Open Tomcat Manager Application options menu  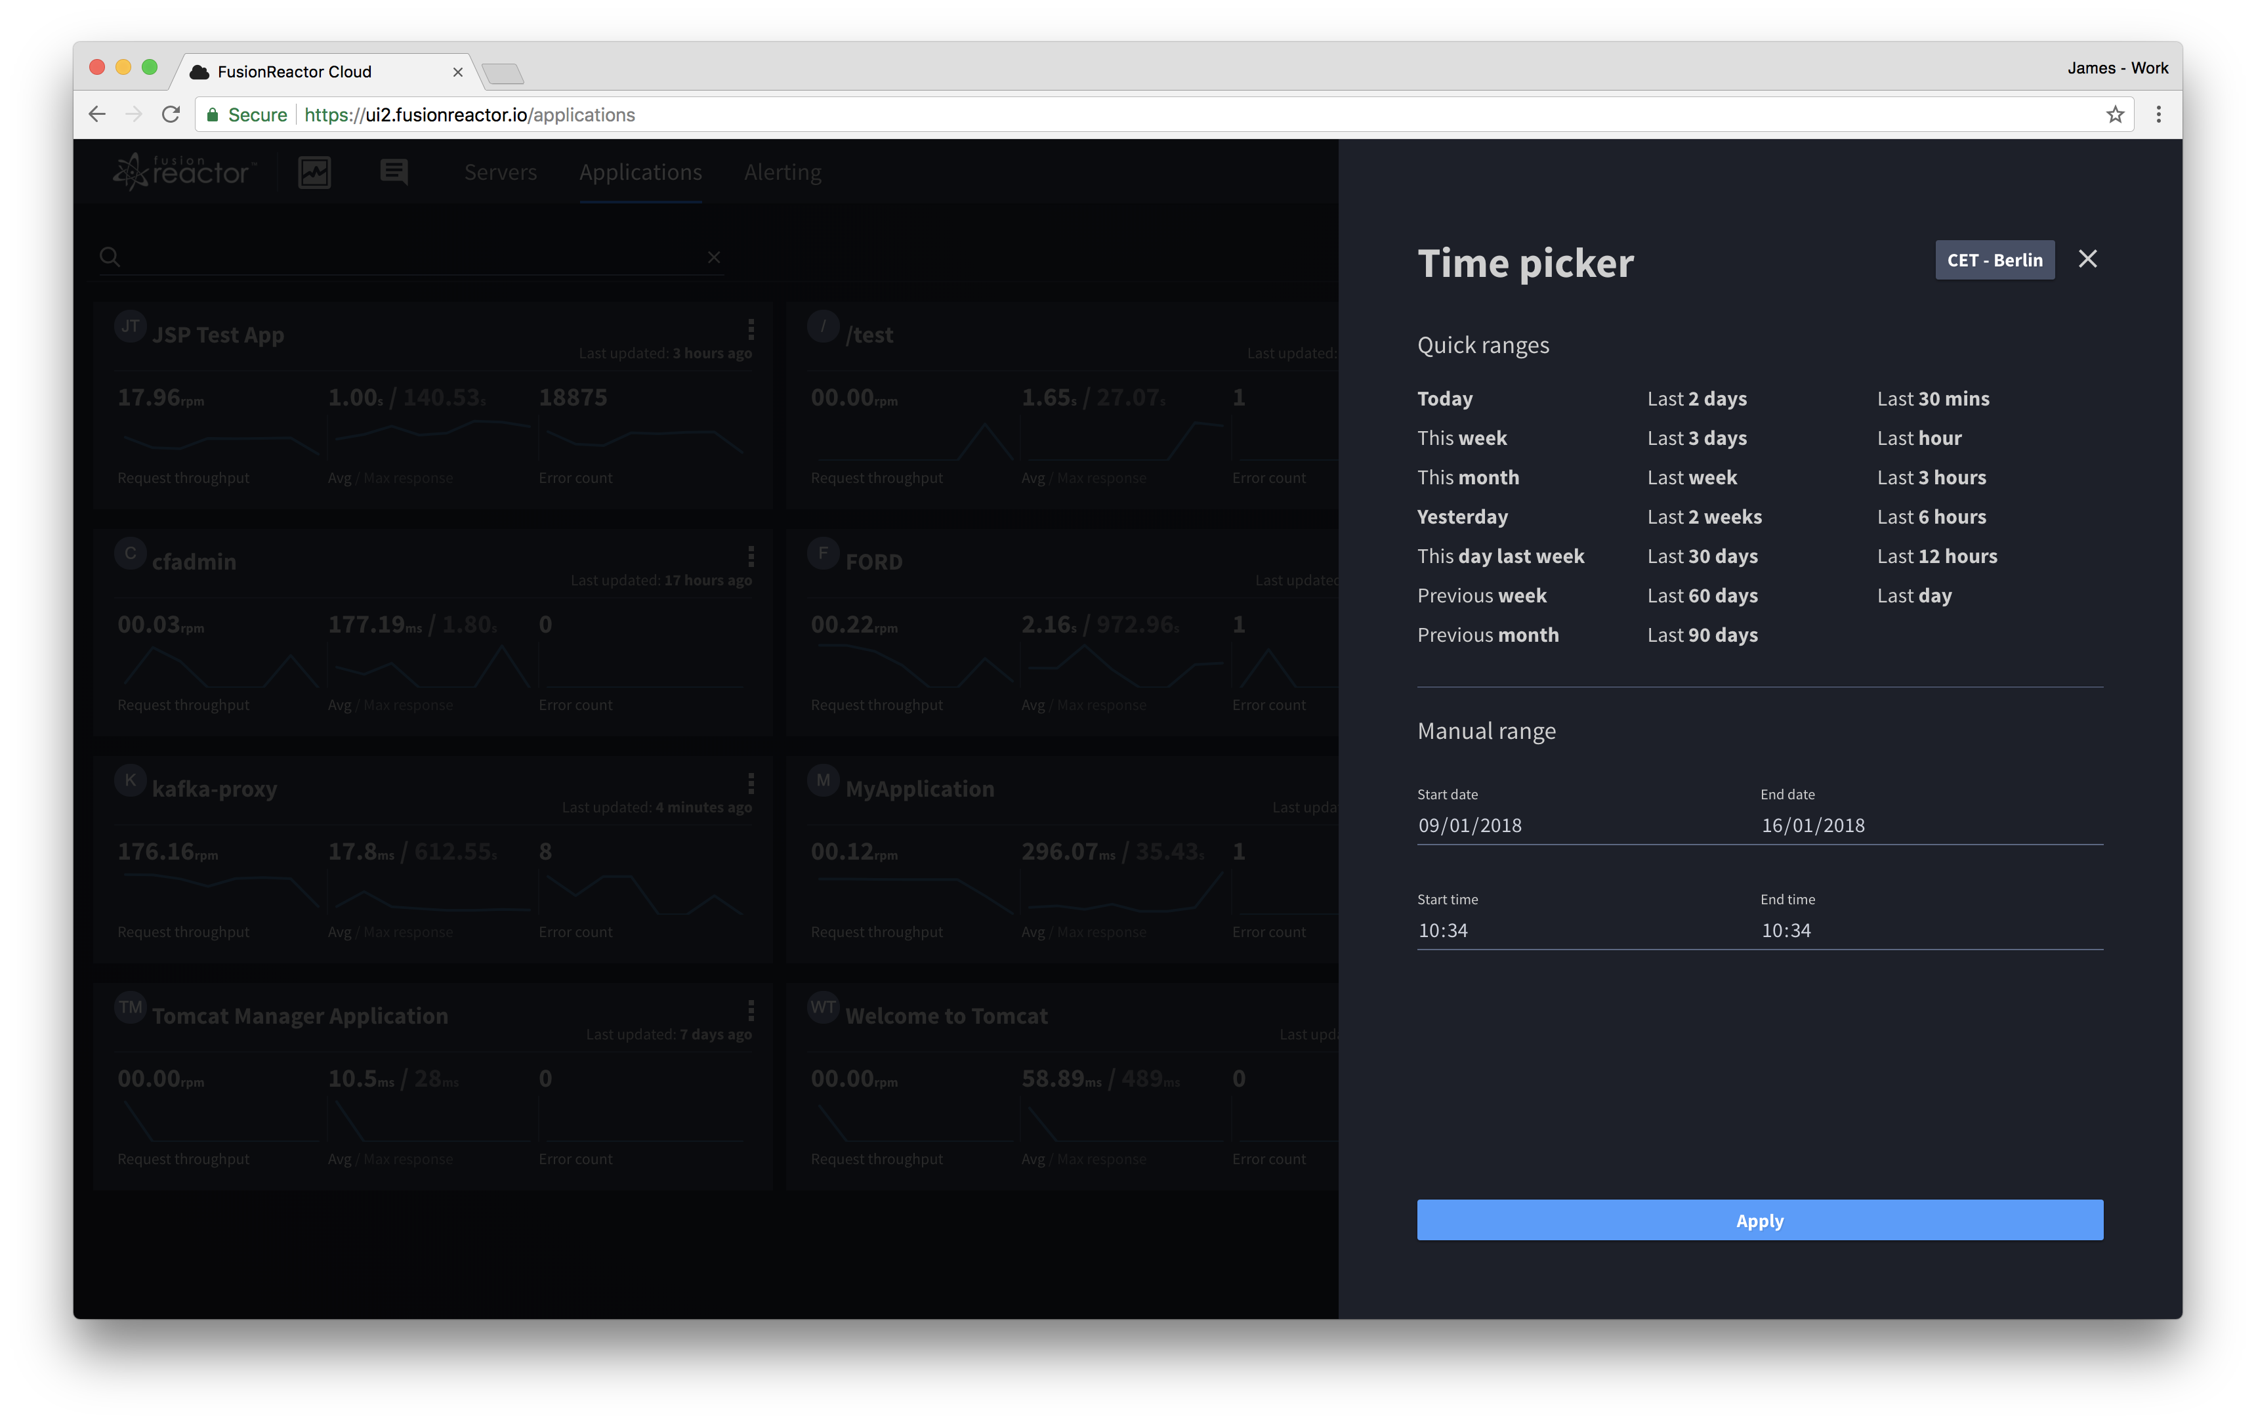(x=751, y=1010)
